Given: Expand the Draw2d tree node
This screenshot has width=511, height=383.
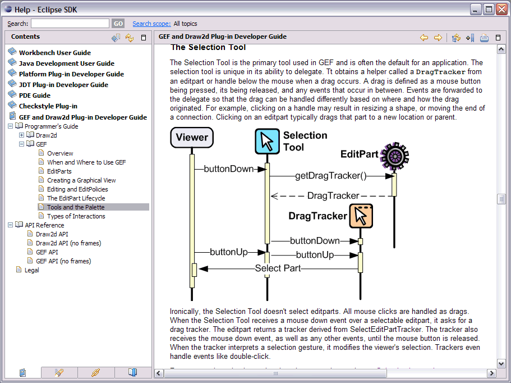Looking at the screenshot, I should (21, 135).
